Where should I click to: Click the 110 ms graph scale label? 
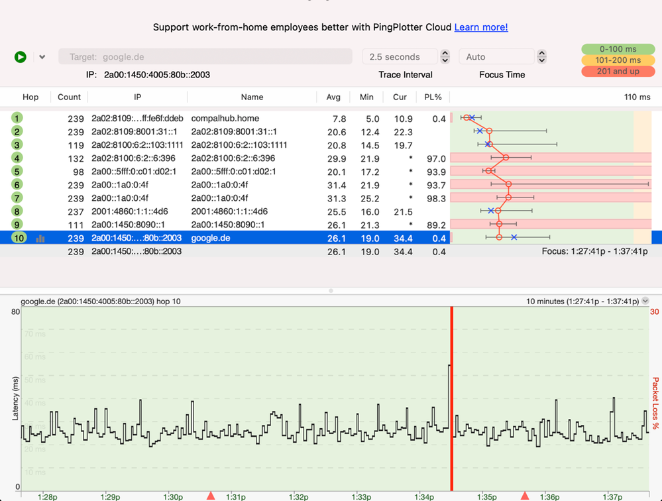click(637, 97)
